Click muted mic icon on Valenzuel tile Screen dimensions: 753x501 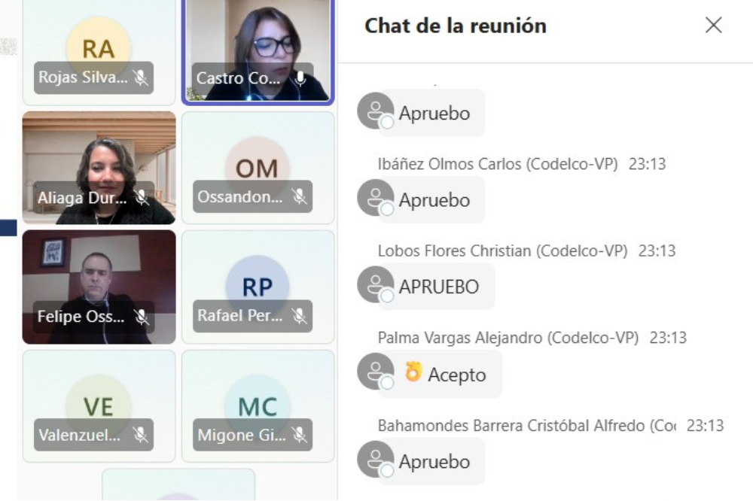click(141, 435)
